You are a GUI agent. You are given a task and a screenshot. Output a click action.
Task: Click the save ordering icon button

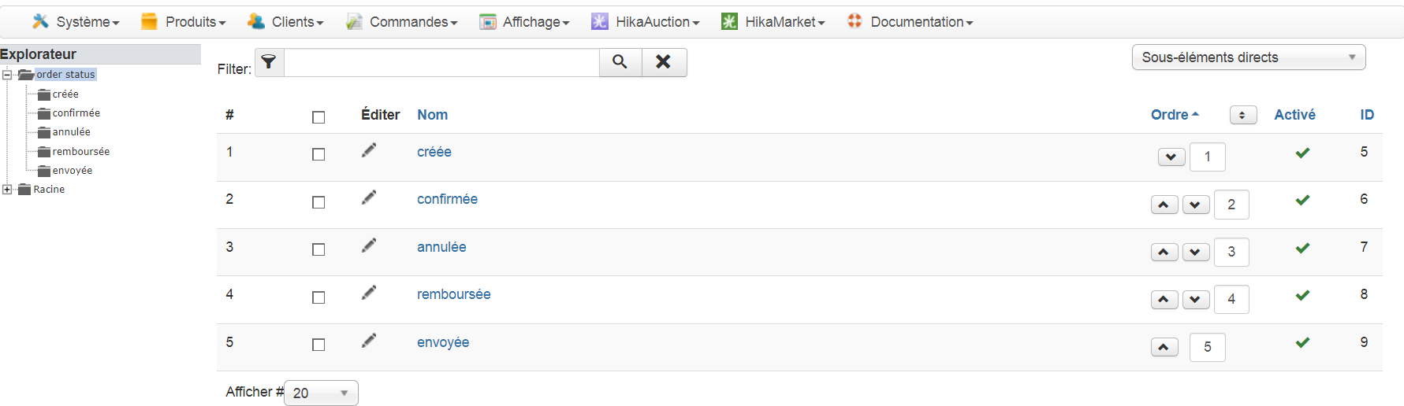1242,115
